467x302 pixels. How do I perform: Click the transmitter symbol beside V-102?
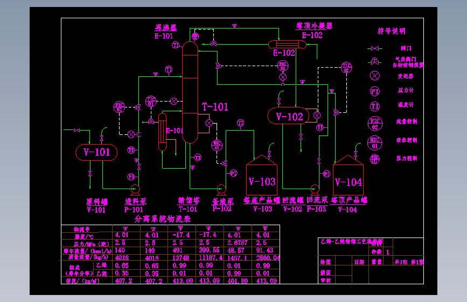(x=317, y=116)
